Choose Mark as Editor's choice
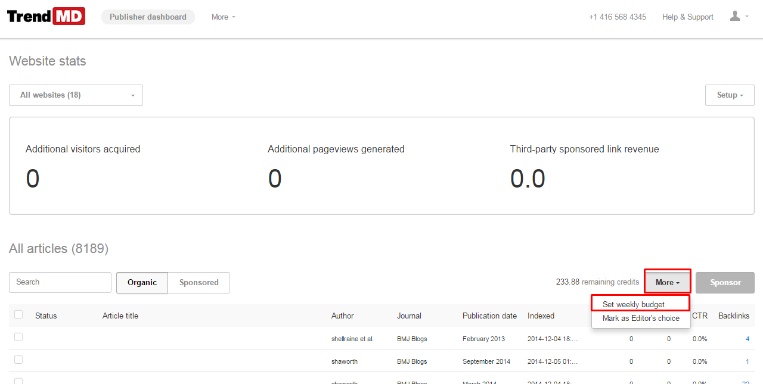Viewport: 763px width, 384px height. coord(641,319)
